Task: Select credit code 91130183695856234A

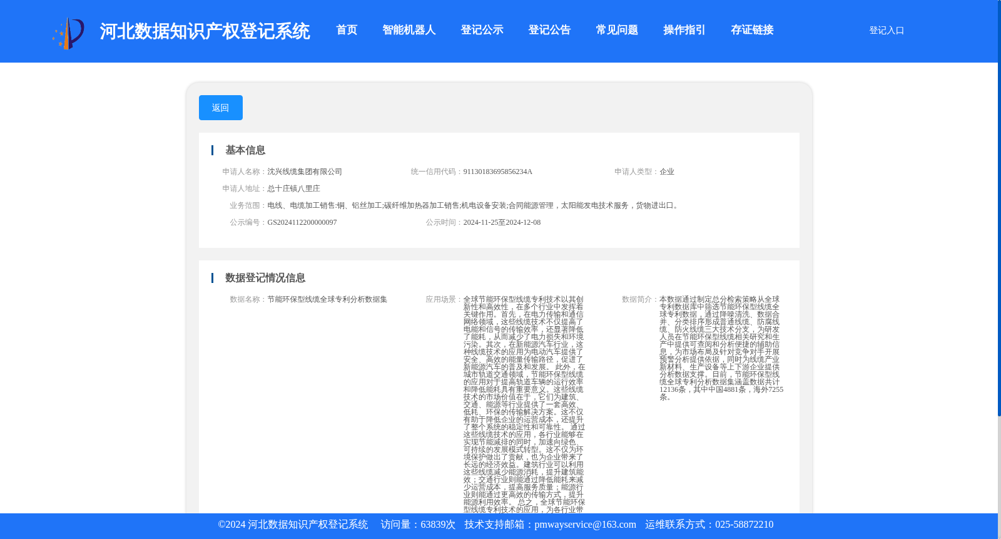Action: click(x=497, y=172)
